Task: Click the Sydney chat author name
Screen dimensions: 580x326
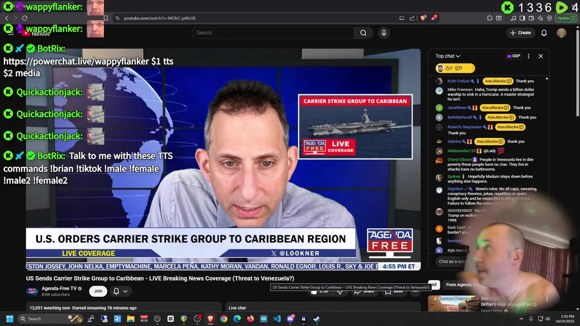Action: pyautogui.click(x=454, y=177)
